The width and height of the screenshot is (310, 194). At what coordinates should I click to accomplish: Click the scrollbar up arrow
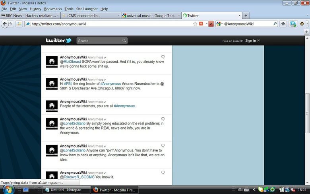click(x=307, y=38)
